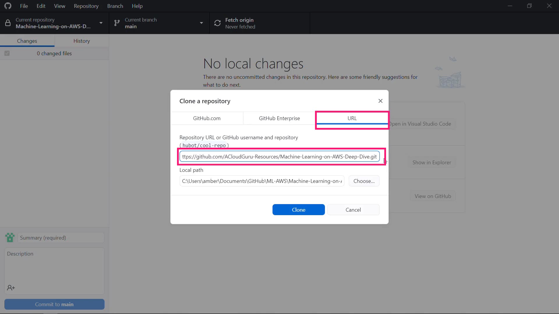Expand the Current branch dropdown arrow
This screenshot has height=314, width=559.
[x=201, y=23]
